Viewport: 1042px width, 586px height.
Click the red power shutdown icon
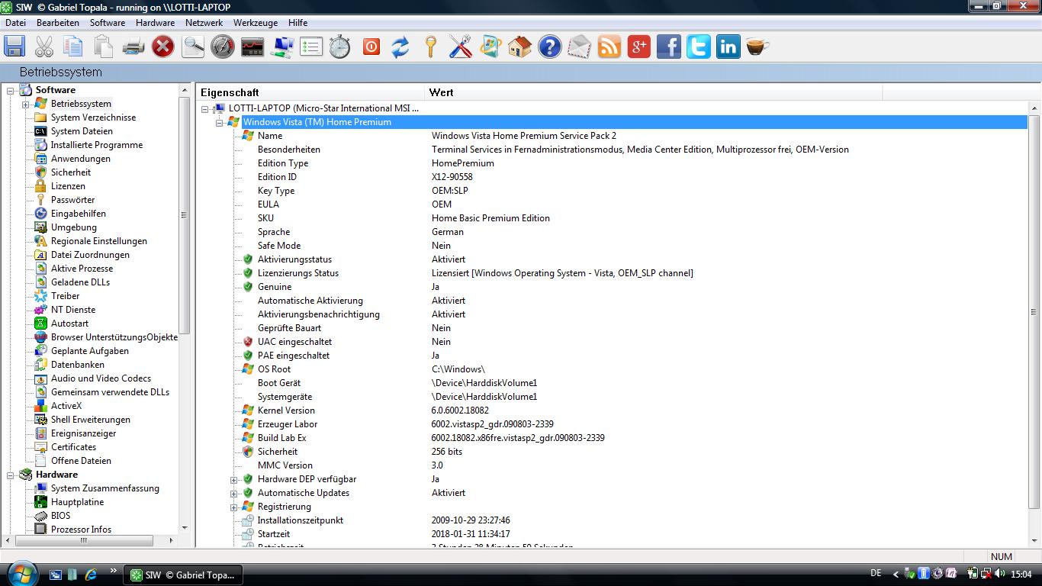(x=371, y=47)
